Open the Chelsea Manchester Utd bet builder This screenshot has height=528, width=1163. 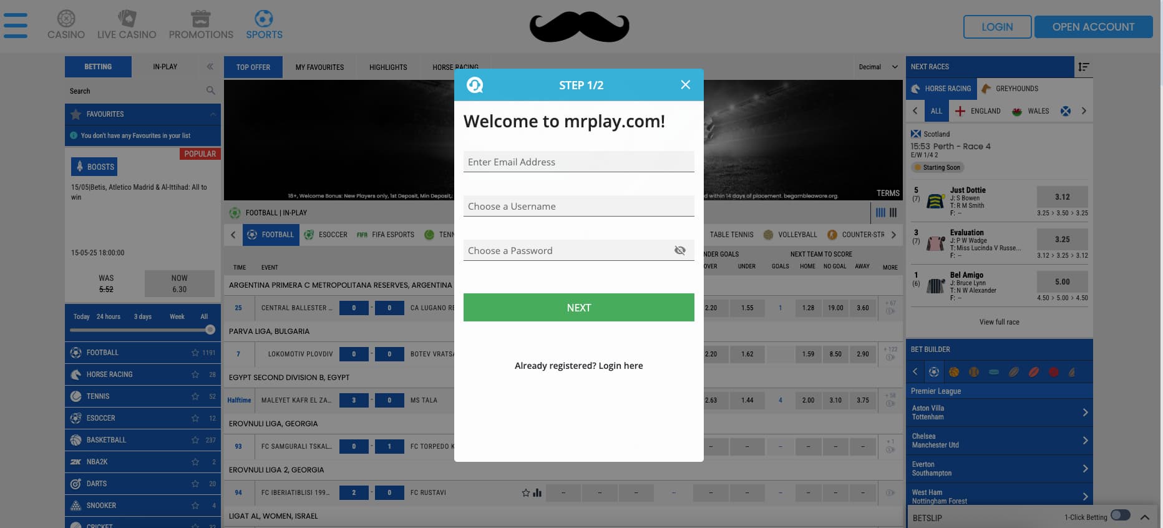click(x=999, y=441)
